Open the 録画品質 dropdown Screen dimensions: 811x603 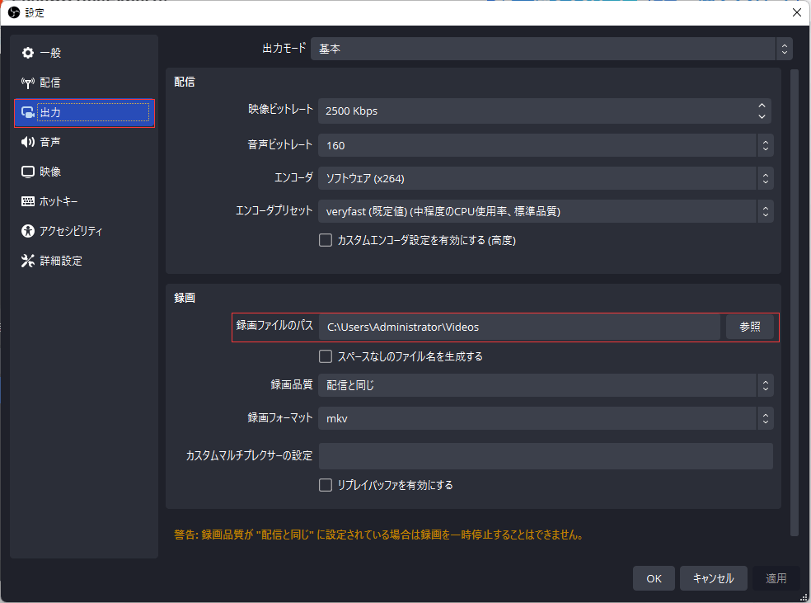pos(545,385)
